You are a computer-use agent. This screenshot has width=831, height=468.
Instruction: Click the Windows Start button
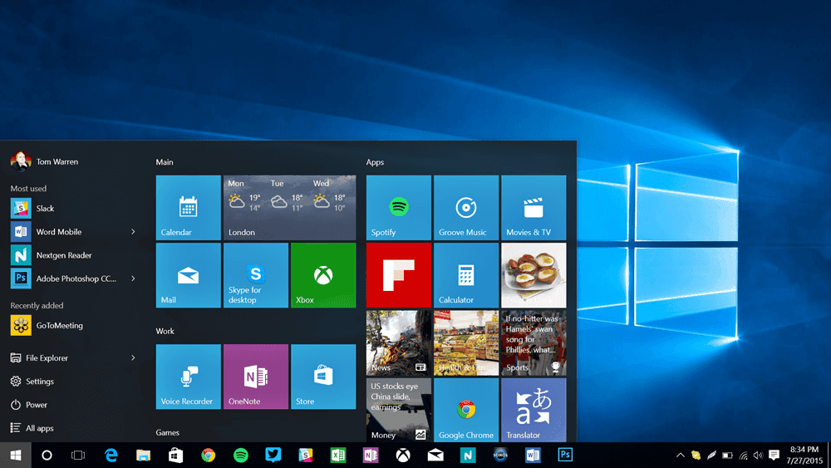(15, 456)
